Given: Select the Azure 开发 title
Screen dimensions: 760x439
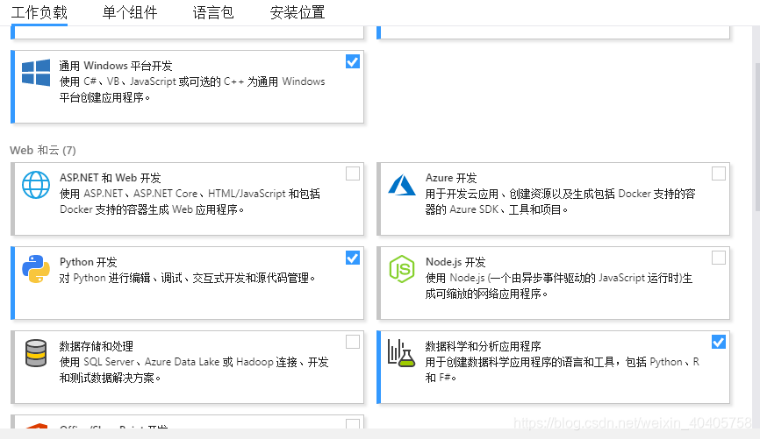Looking at the screenshot, I should tap(451, 178).
